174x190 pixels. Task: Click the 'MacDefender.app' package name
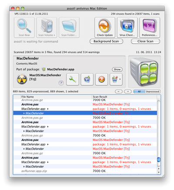[x=60, y=69]
